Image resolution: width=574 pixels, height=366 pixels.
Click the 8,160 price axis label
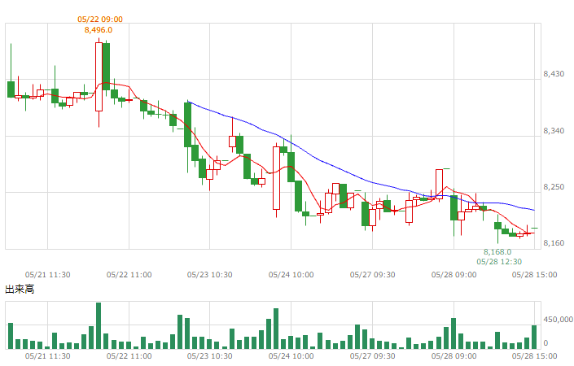554,243
